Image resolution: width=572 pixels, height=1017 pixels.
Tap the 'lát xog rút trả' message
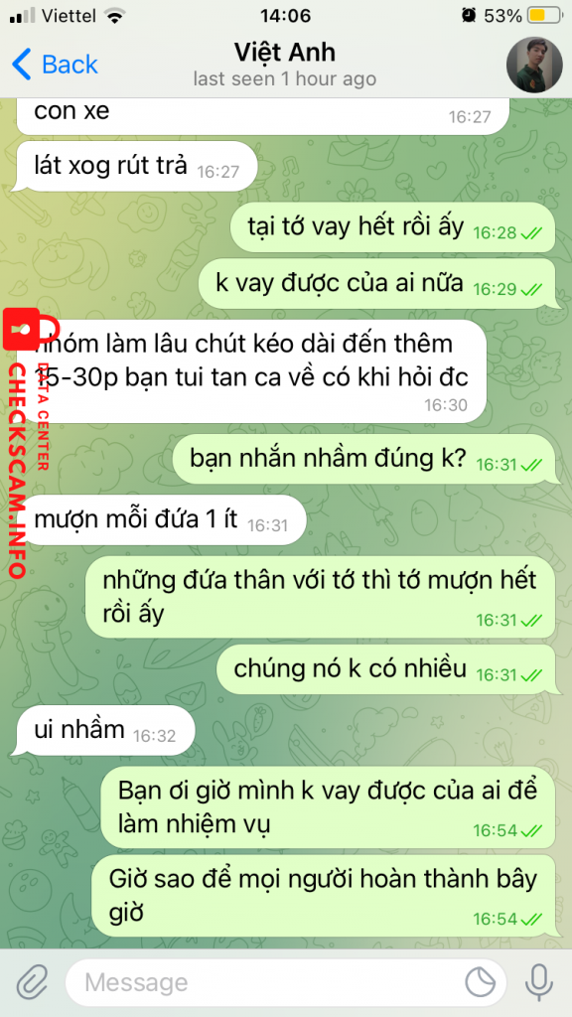point(135,167)
